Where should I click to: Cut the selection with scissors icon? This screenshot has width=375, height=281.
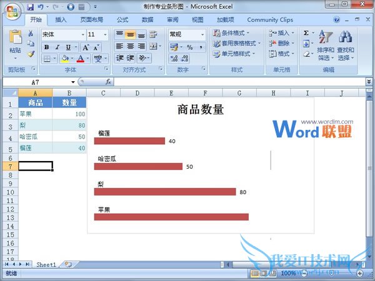point(31,33)
